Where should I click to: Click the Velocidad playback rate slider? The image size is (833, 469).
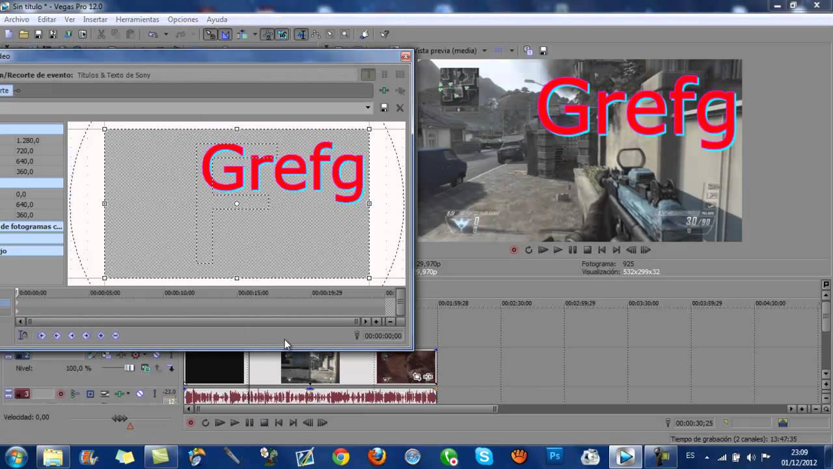[120, 418]
